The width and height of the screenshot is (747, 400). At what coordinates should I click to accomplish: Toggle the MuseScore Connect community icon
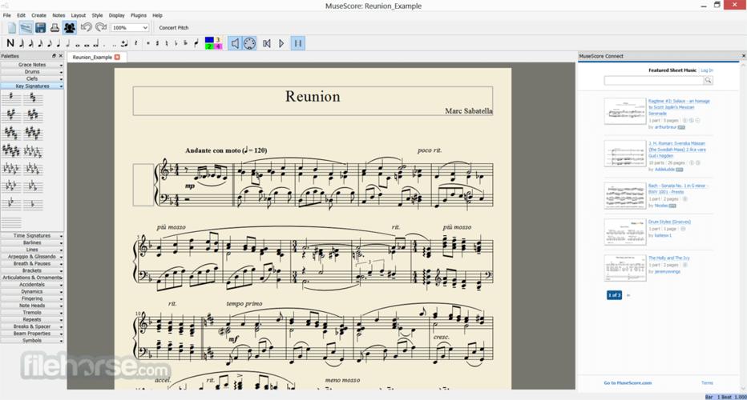(x=70, y=27)
